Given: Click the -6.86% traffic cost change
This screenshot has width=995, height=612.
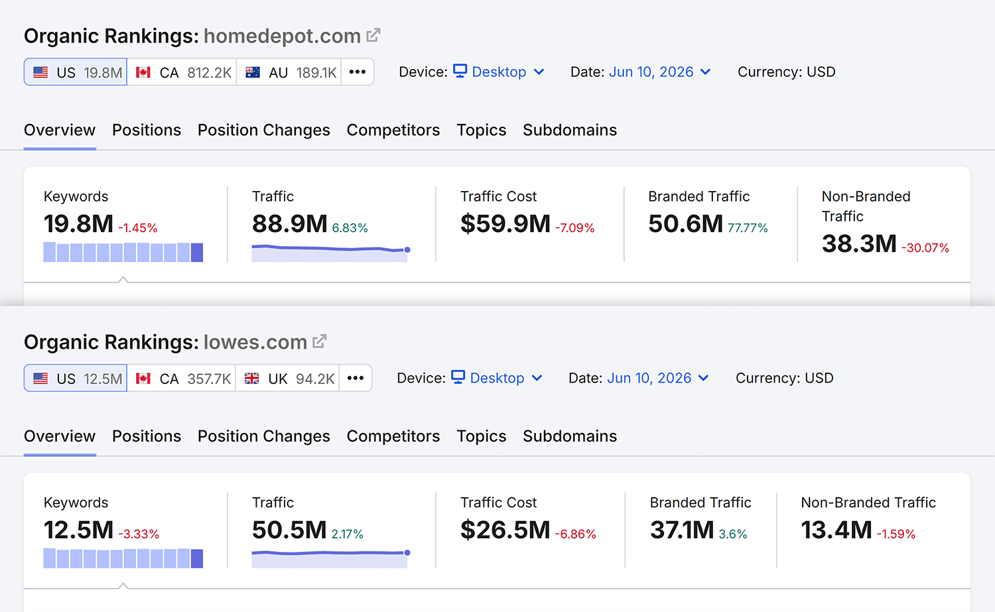Looking at the screenshot, I should coord(576,534).
